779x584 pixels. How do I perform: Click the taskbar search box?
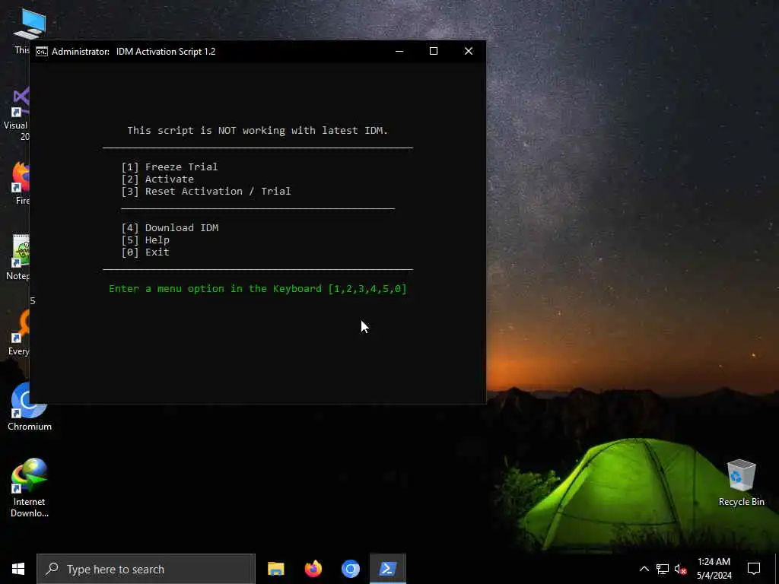coord(146,569)
